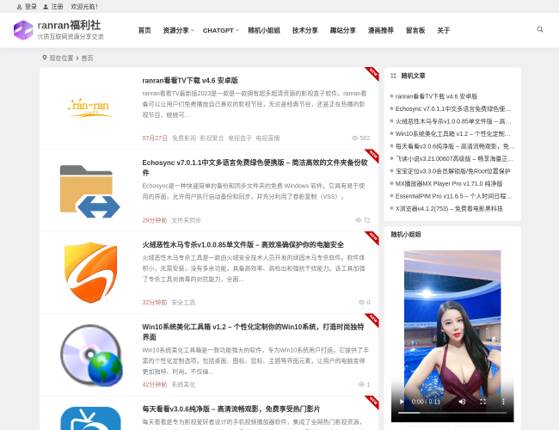Play the 随机小姐姐 video
This screenshot has width=559, height=430.
point(402,402)
